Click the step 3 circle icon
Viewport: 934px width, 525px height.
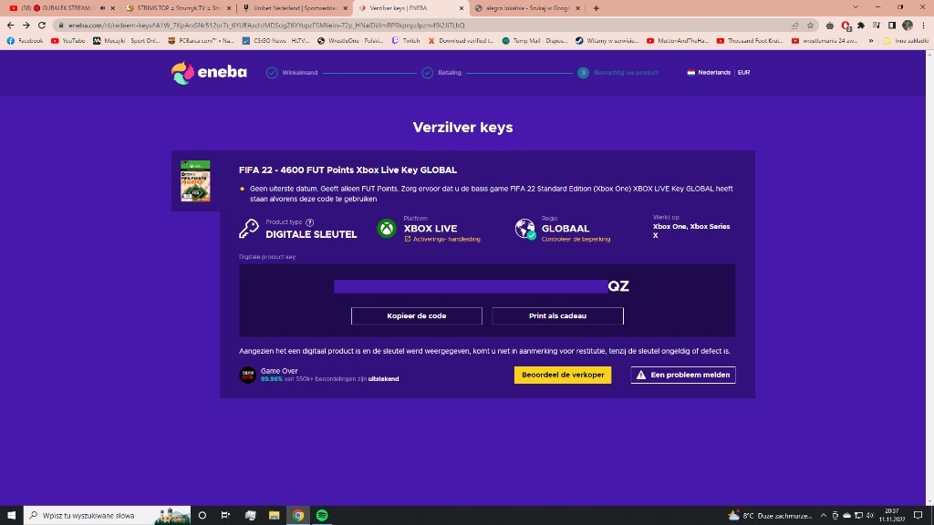[583, 73]
